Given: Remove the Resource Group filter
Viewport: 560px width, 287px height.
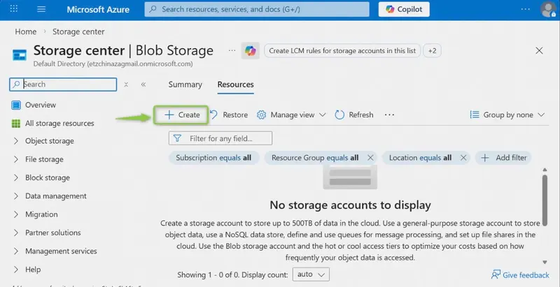Looking at the screenshot, I should 370,158.
